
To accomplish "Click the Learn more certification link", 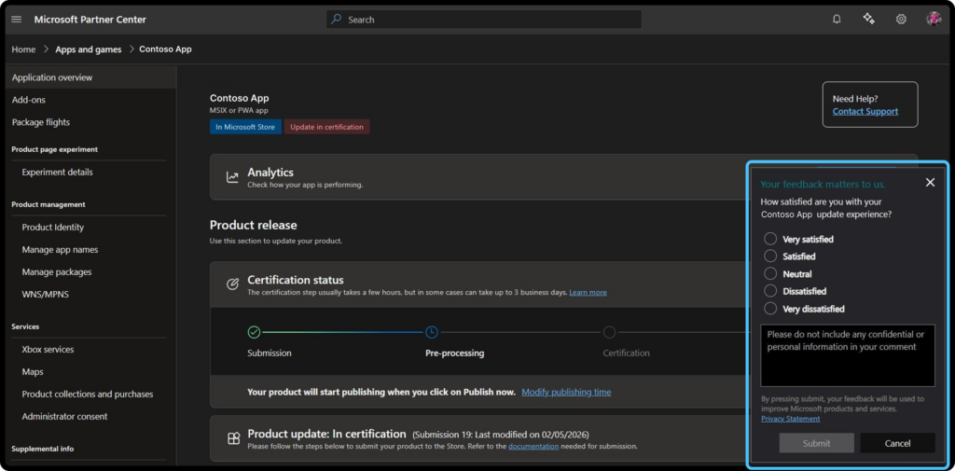I will tap(588, 293).
